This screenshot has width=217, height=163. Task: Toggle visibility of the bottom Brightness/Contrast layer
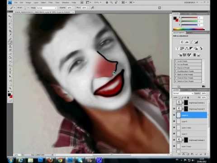175,140
